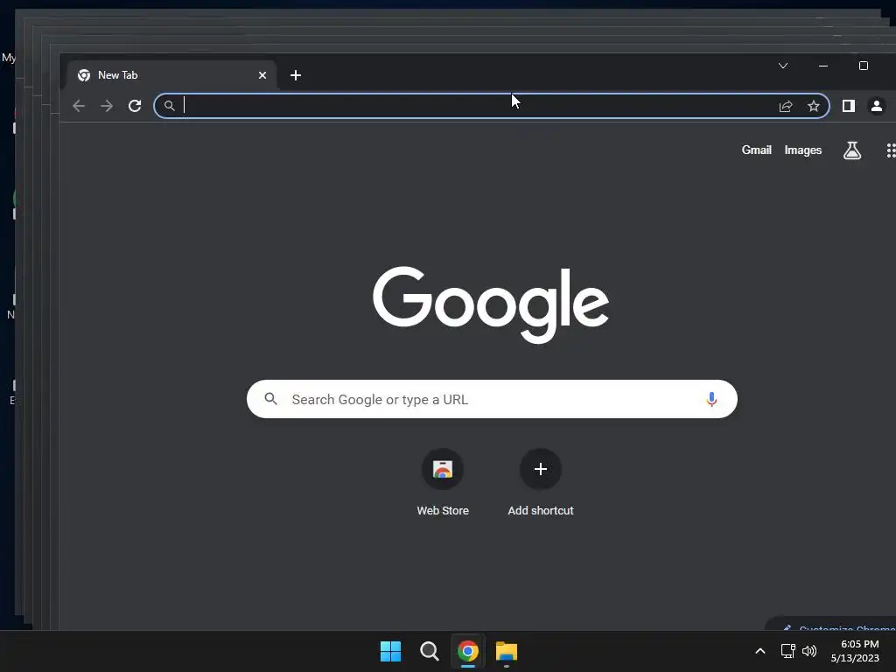Reload the page with the refresh icon
Image resolution: width=896 pixels, height=672 pixels.
click(x=135, y=106)
